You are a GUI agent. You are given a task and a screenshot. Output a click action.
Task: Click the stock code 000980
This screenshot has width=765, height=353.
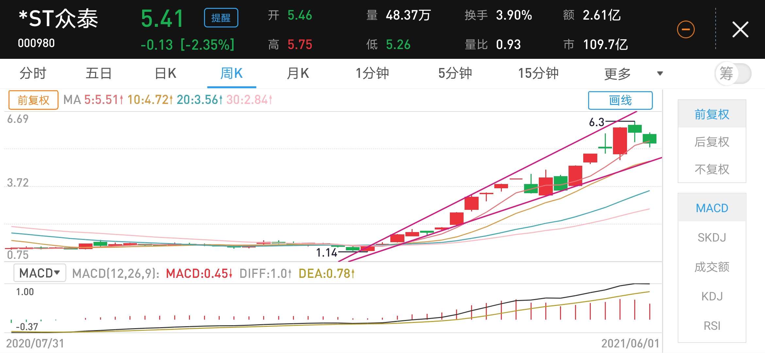tap(36, 43)
